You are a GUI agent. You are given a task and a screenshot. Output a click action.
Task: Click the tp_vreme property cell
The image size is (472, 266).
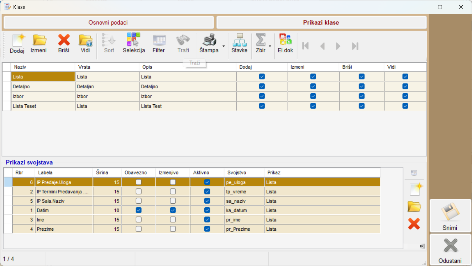click(x=244, y=192)
